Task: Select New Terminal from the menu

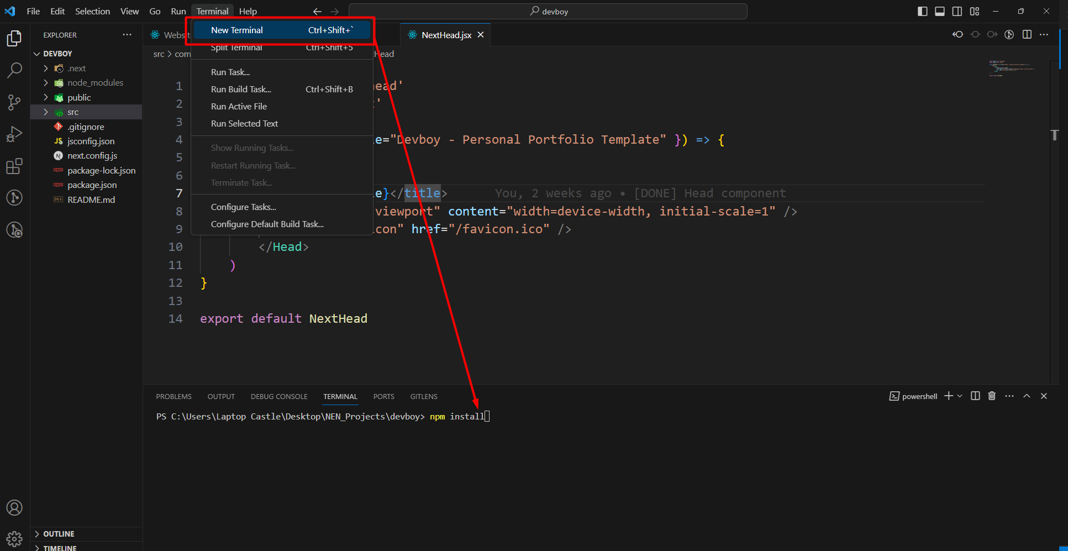Action: 237,30
